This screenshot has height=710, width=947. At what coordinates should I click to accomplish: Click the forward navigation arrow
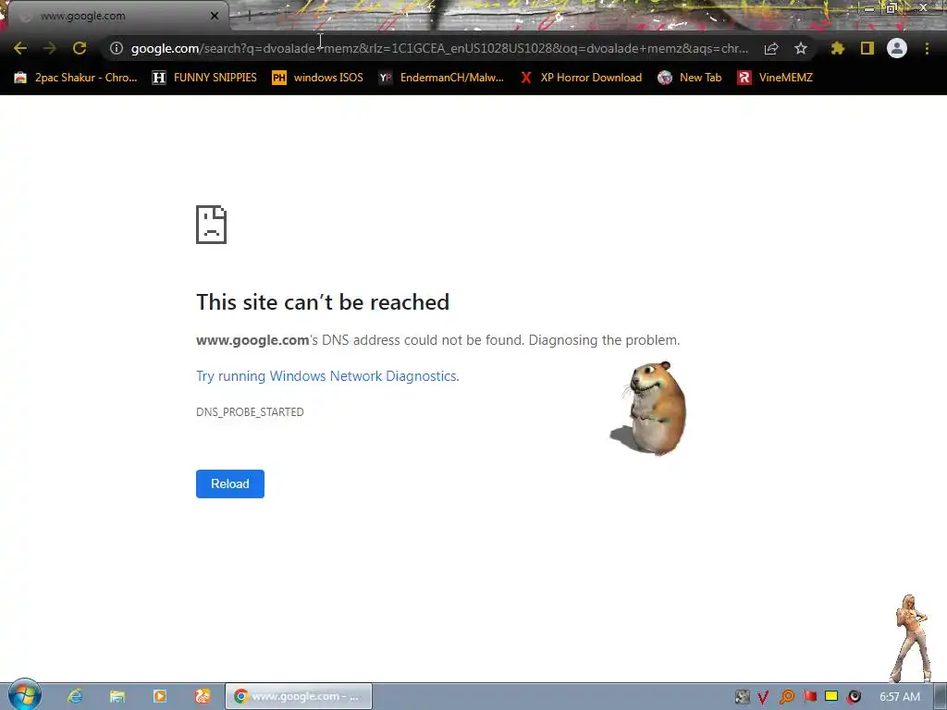(x=50, y=48)
